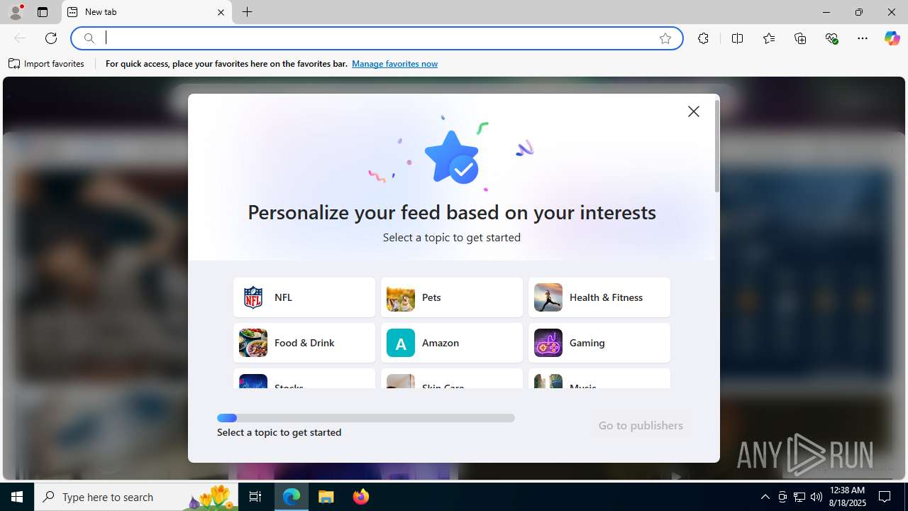The height and width of the screenshot is (511, 908).
Task: Open File Explorer from taskbar
Action: point(326,497)
